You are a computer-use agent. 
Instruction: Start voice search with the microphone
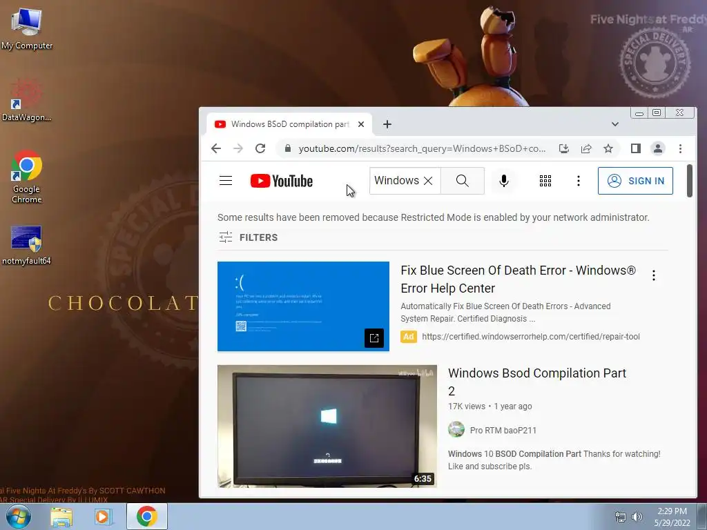[504, 181]
